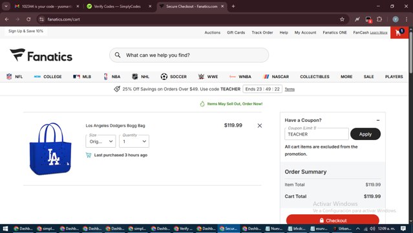Open the Windows Start menu

click(x=5, y=228)
